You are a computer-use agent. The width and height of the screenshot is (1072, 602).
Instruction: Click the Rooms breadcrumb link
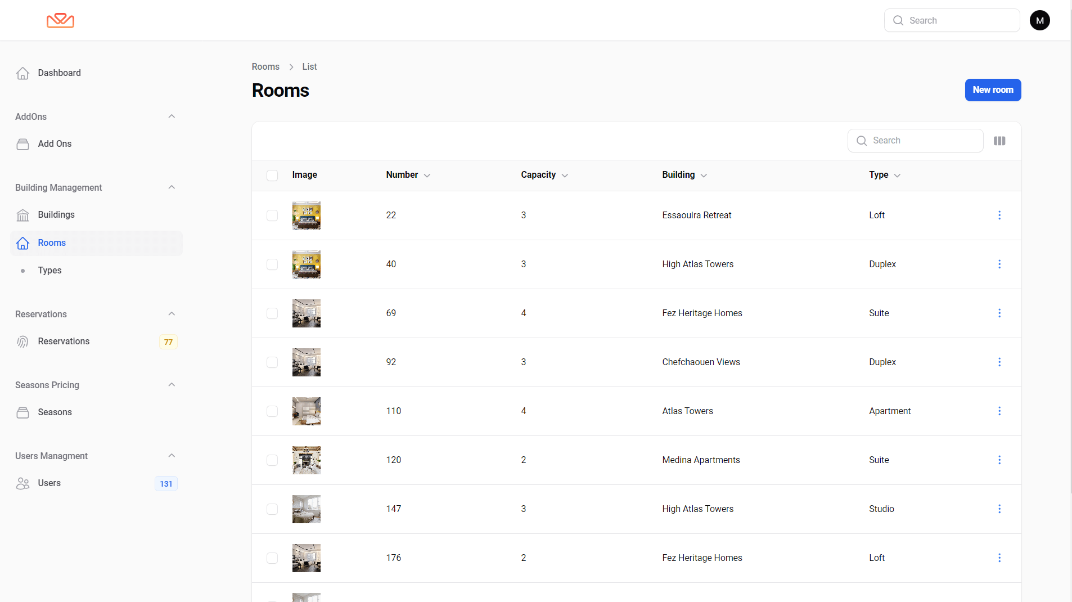point(265,67)
